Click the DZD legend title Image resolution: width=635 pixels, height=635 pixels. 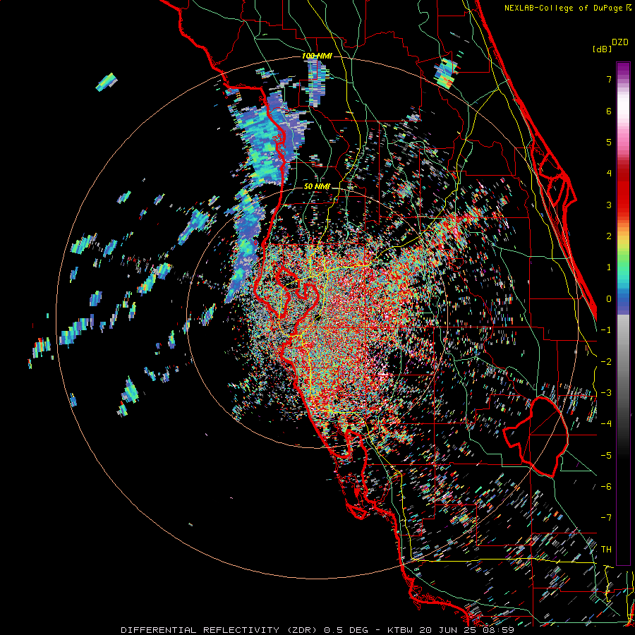[620, 42]
